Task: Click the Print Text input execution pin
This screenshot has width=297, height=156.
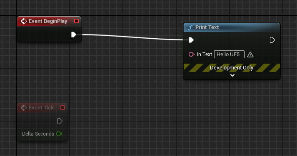Action: 191,40
